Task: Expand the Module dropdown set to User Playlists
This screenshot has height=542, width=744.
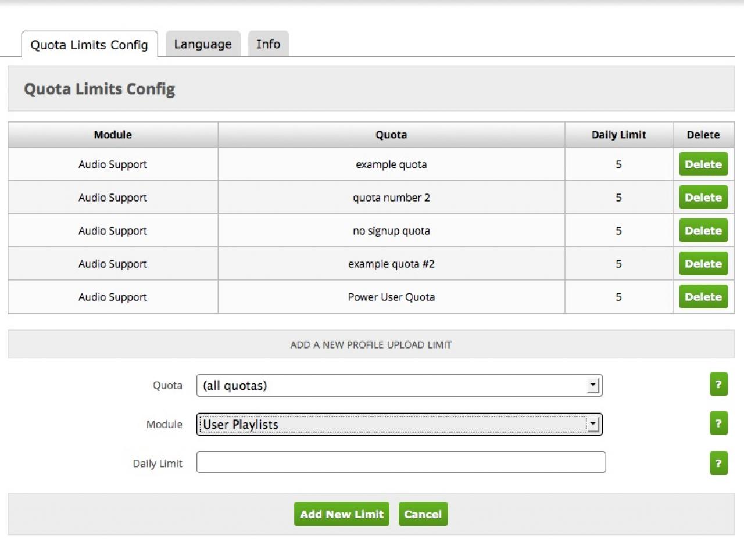Action: pos(399,424)
